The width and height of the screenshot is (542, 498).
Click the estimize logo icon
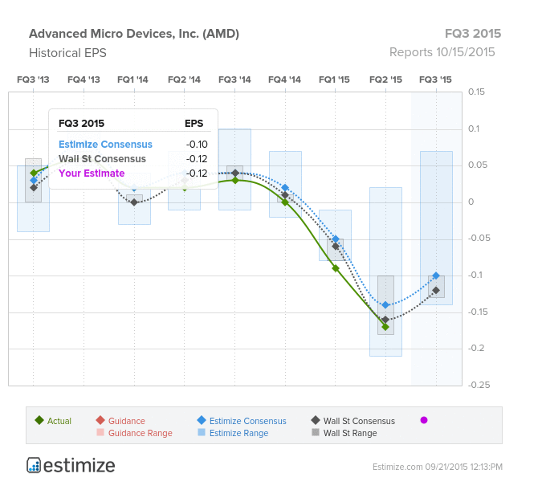(34, 465)
